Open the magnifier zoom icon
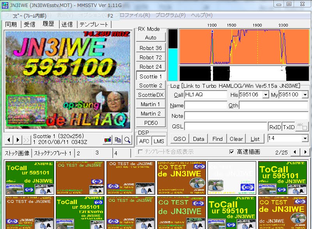 pyautogui.click(x=128, y=140)
